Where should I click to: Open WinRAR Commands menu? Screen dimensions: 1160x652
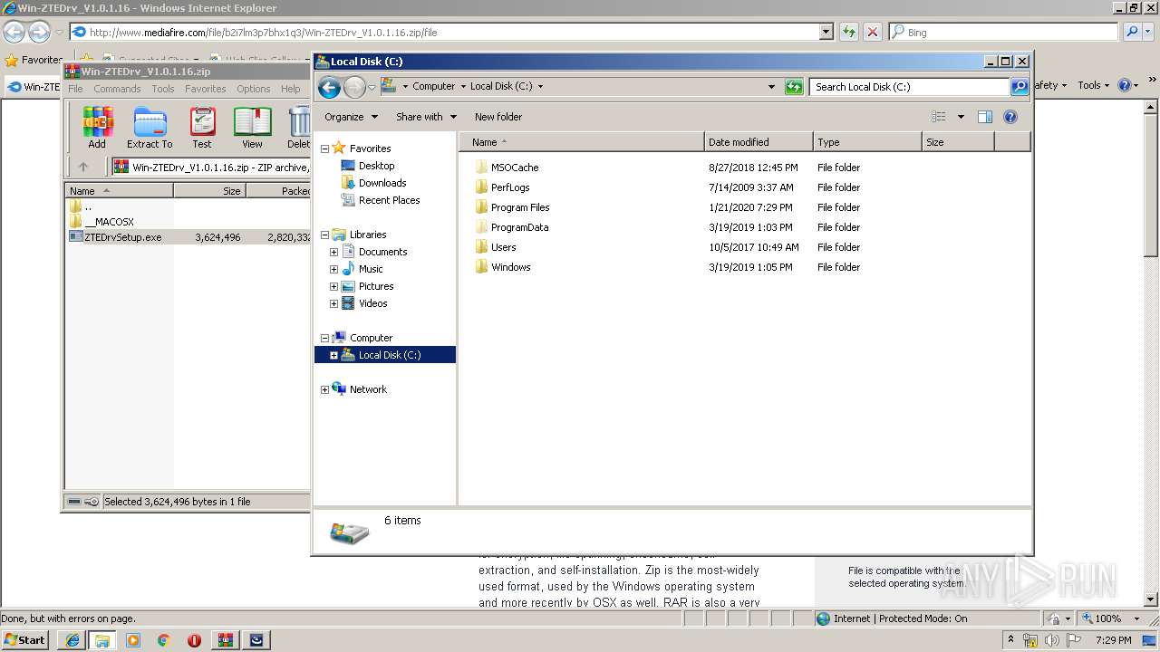(117, 89)
